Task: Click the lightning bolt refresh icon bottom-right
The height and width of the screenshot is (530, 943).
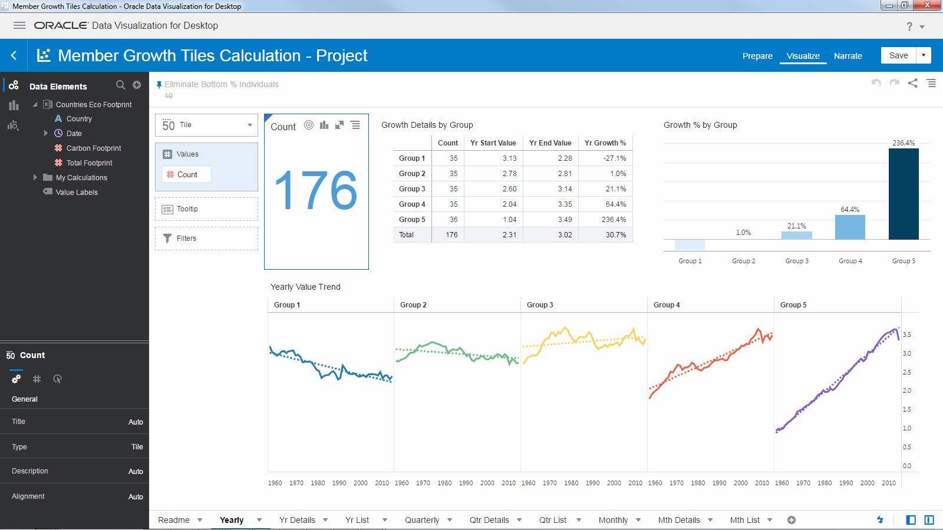Action: 881,520
